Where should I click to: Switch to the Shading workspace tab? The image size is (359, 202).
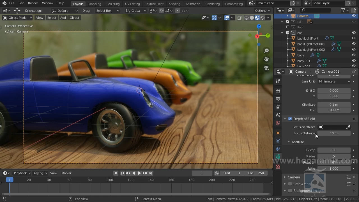pos(174,4)
